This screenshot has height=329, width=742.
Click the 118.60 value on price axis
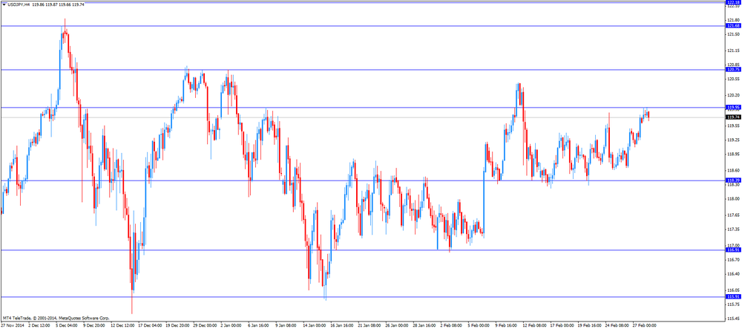pos(734,170)
